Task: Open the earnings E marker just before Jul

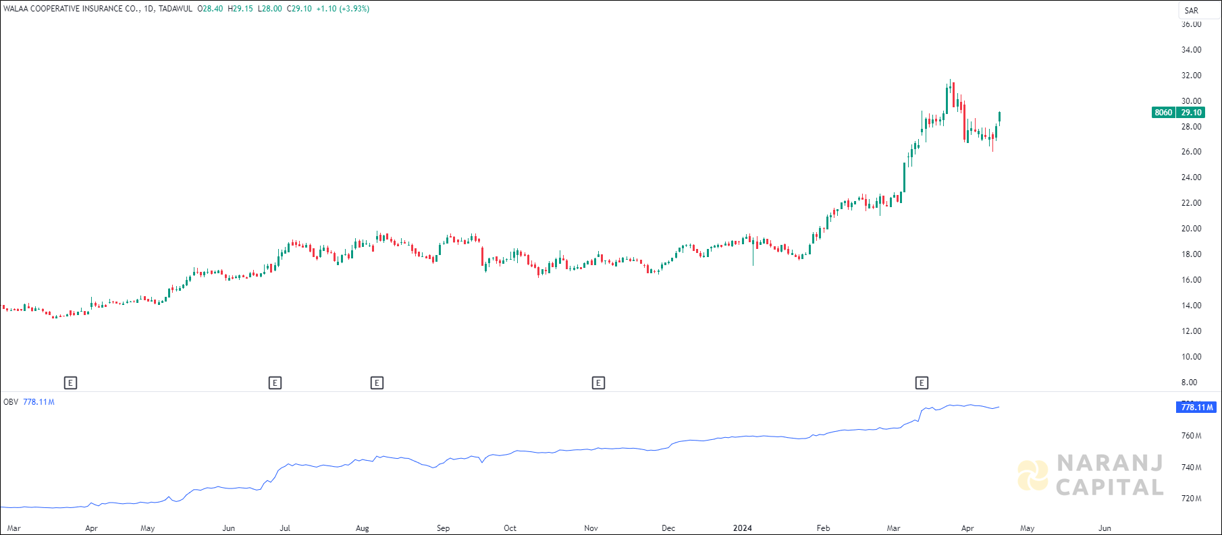Action: point(275,383)
